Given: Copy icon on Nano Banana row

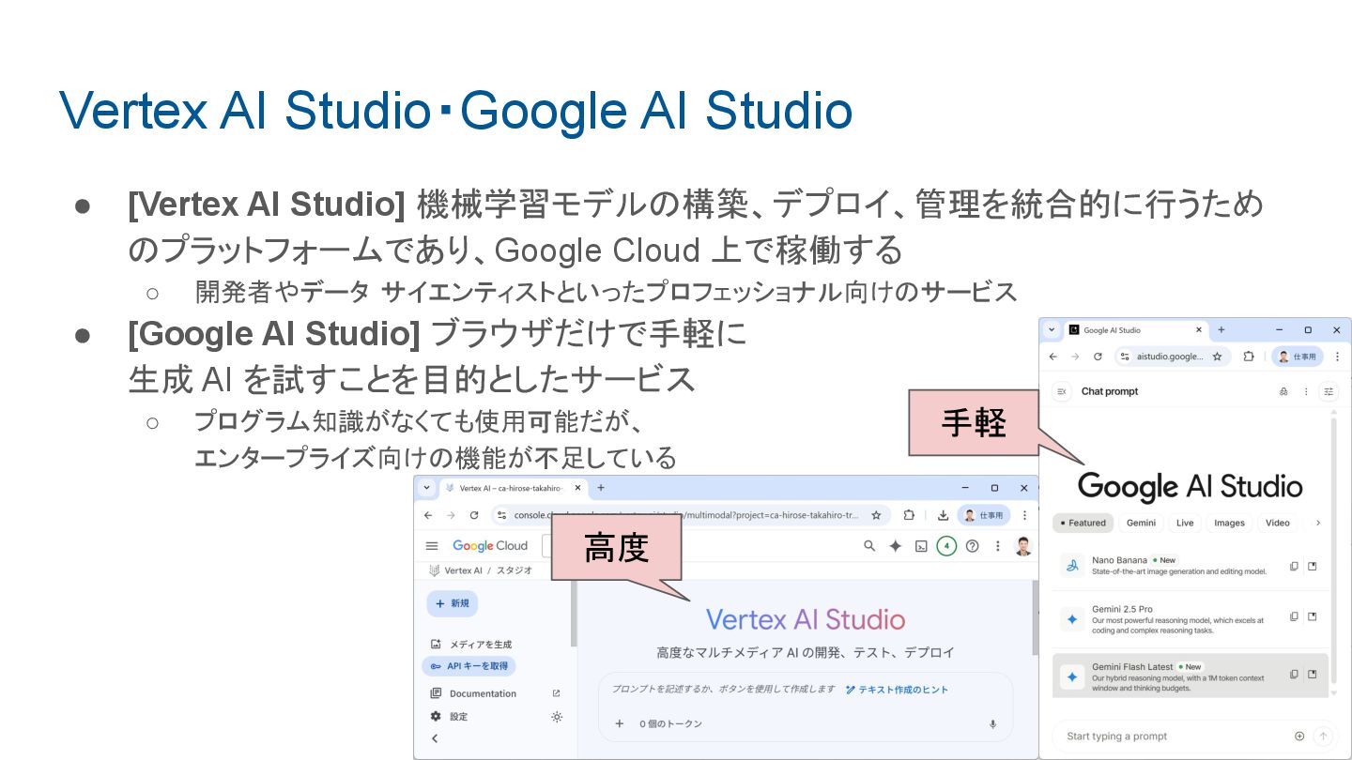Looking at the screenshot, I should tap(1294, 566).
